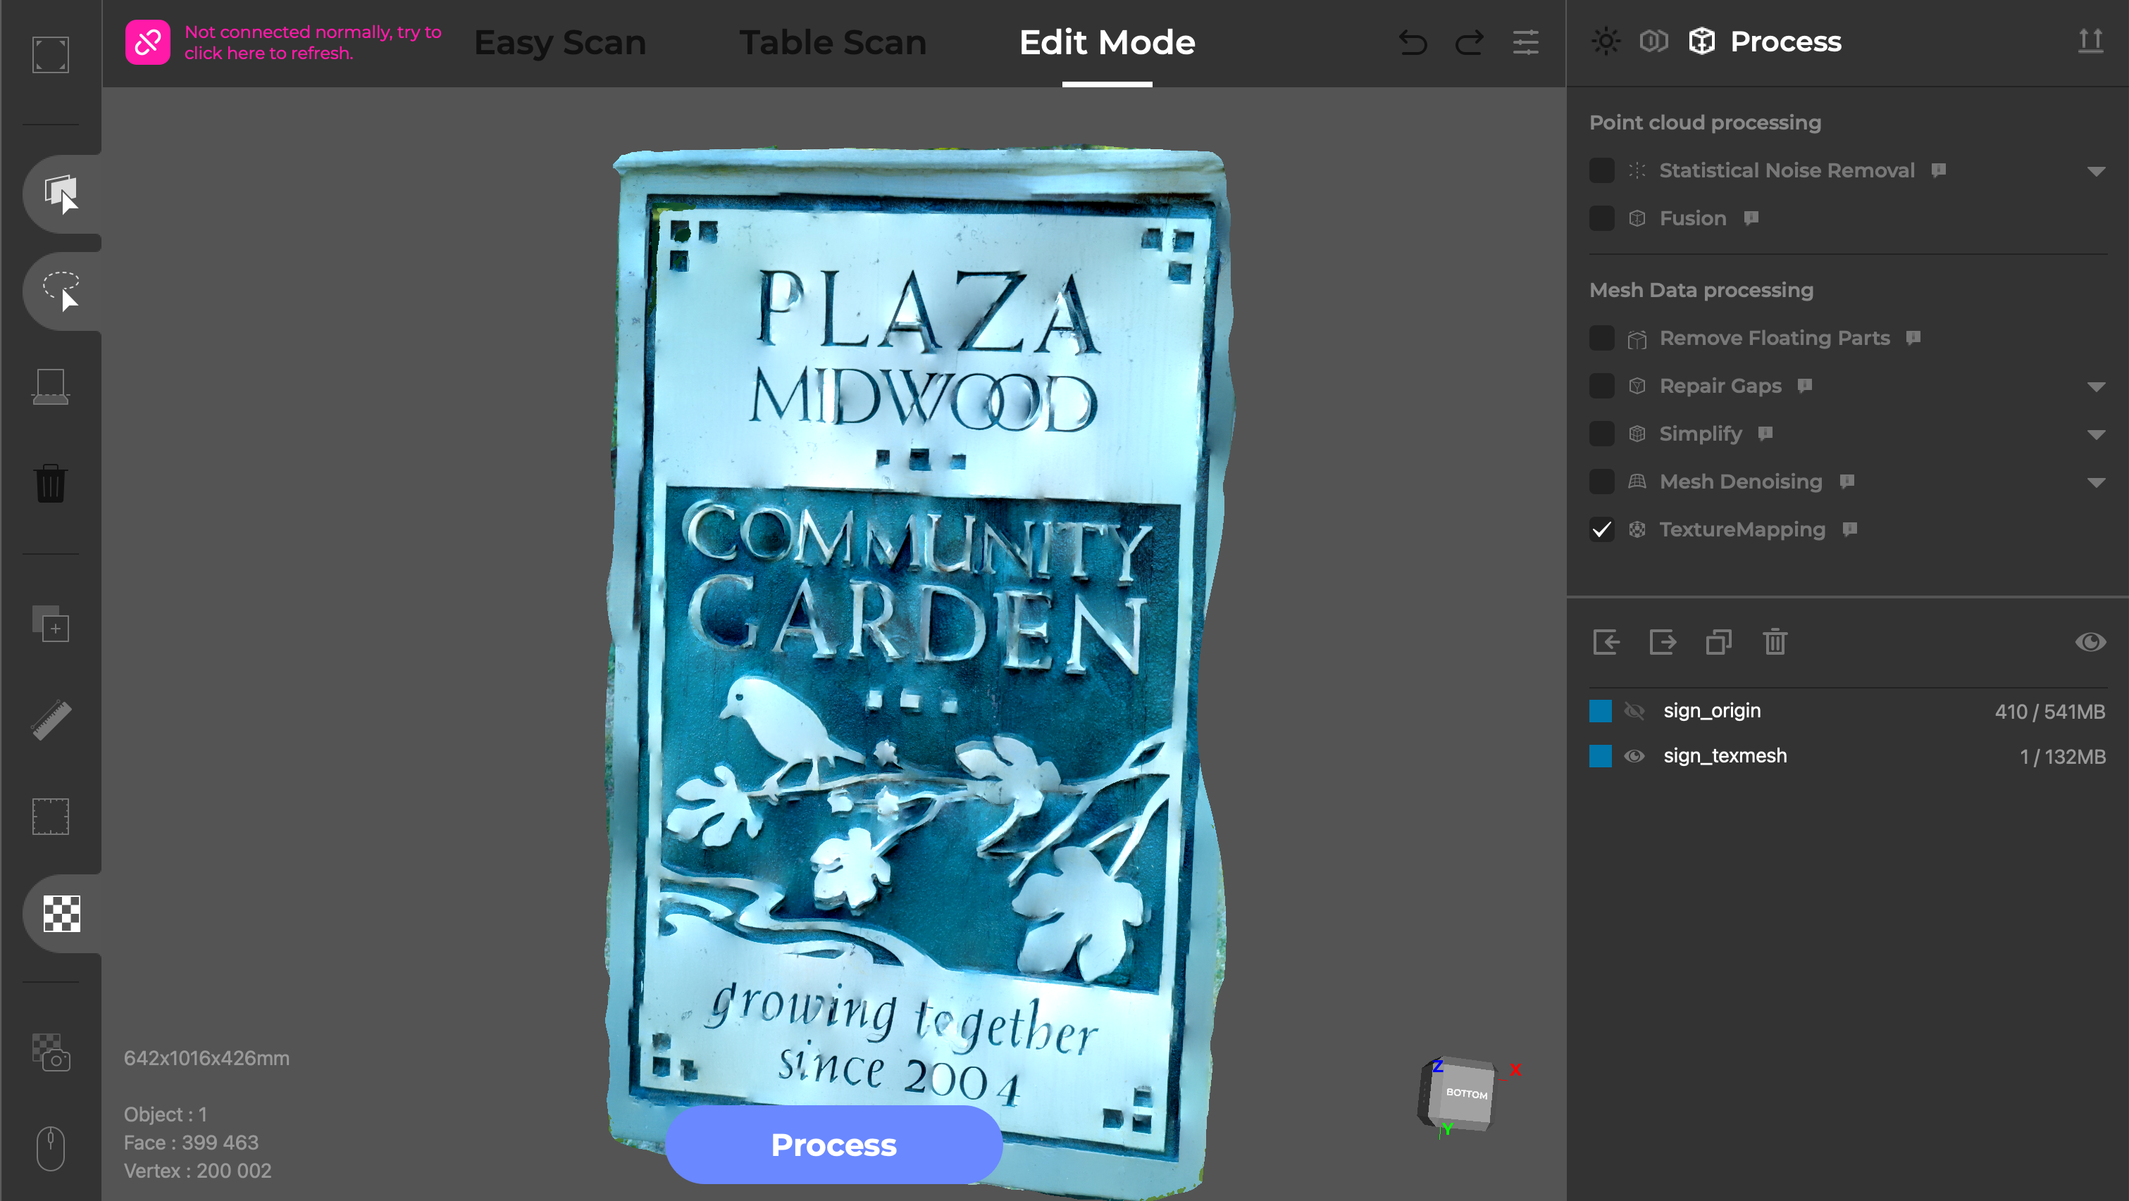Select the dashed rectangle selection tool
Image resolution: width=2129 pixels, height=1201 pixels.
51,816
